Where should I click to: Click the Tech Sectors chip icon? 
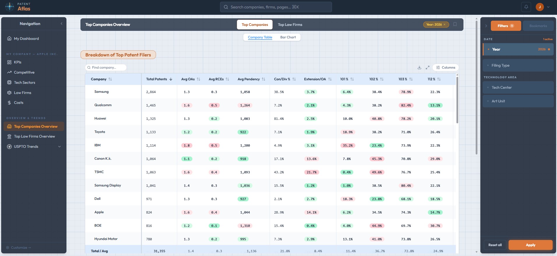9,82
